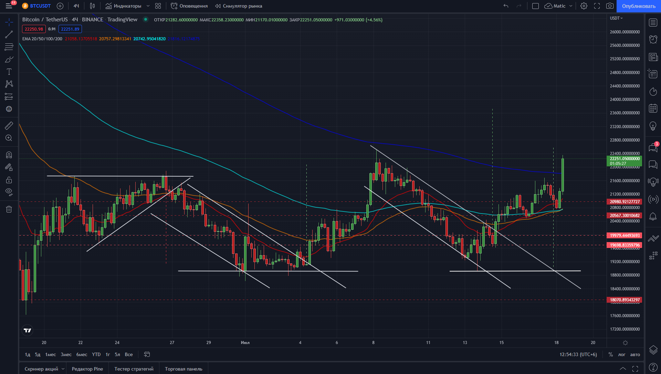Select the Trend Line drawing tool
This screenshot has height=374, width=661.
(x=9, y=34)
